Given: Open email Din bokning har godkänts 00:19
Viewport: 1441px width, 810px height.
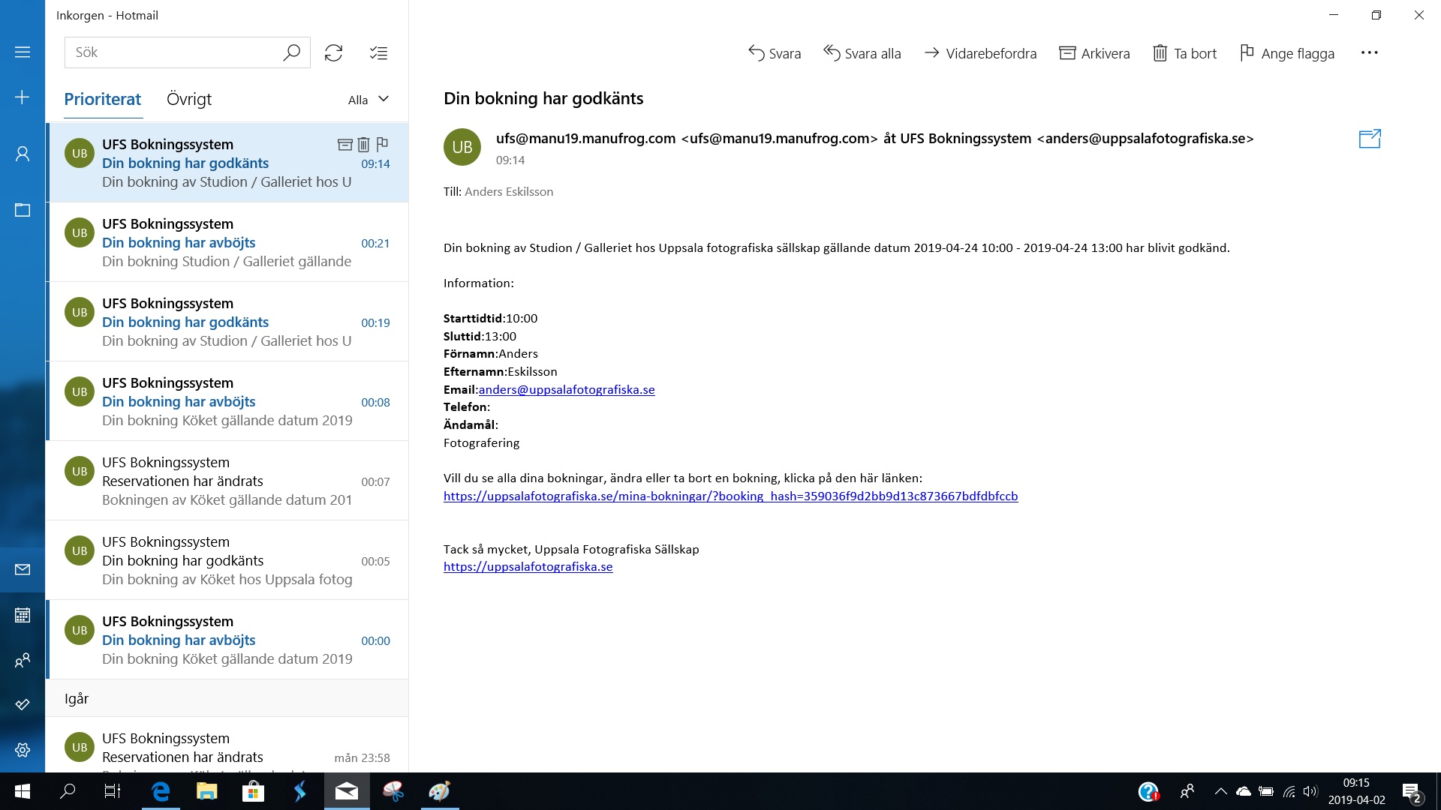Looking at the screenshot, I should 227,322.
